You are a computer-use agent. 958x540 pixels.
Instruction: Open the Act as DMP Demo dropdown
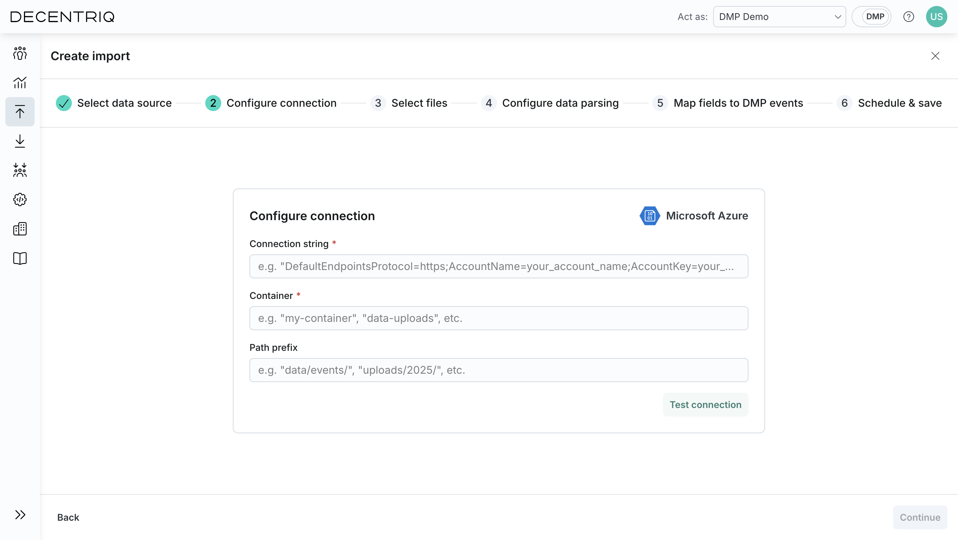pyautogui.click(x=779, y=17)
